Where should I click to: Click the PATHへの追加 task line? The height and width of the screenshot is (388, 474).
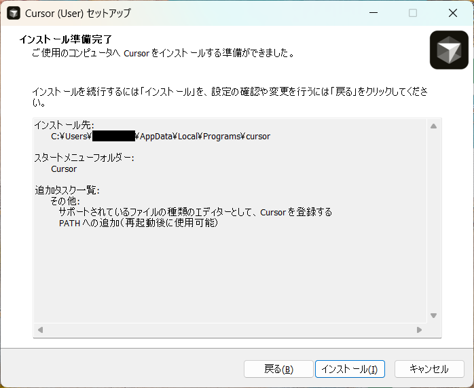[138, 223]
